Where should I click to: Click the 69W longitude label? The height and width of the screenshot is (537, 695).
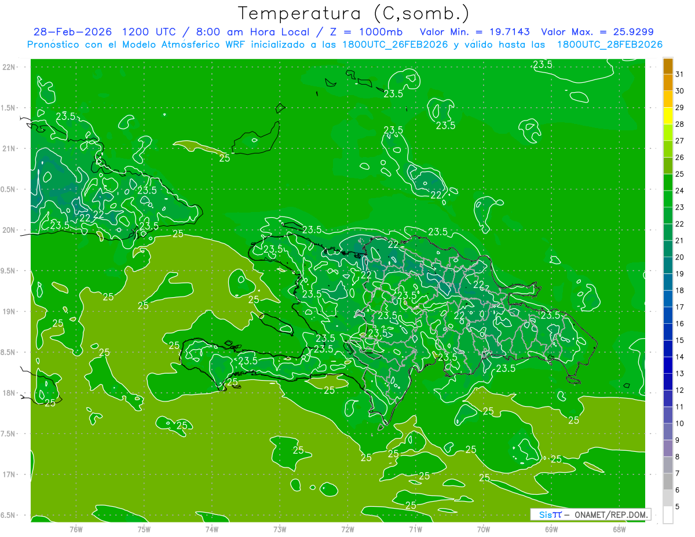551,529
